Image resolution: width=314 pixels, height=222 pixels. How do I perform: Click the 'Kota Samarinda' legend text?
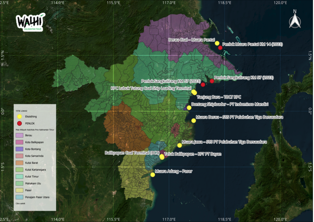pos(34,156)
